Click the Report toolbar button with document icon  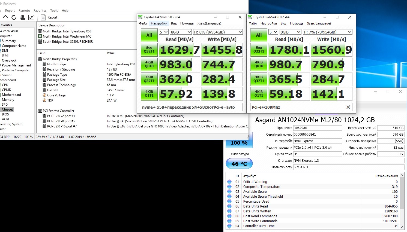pos(49,17)
